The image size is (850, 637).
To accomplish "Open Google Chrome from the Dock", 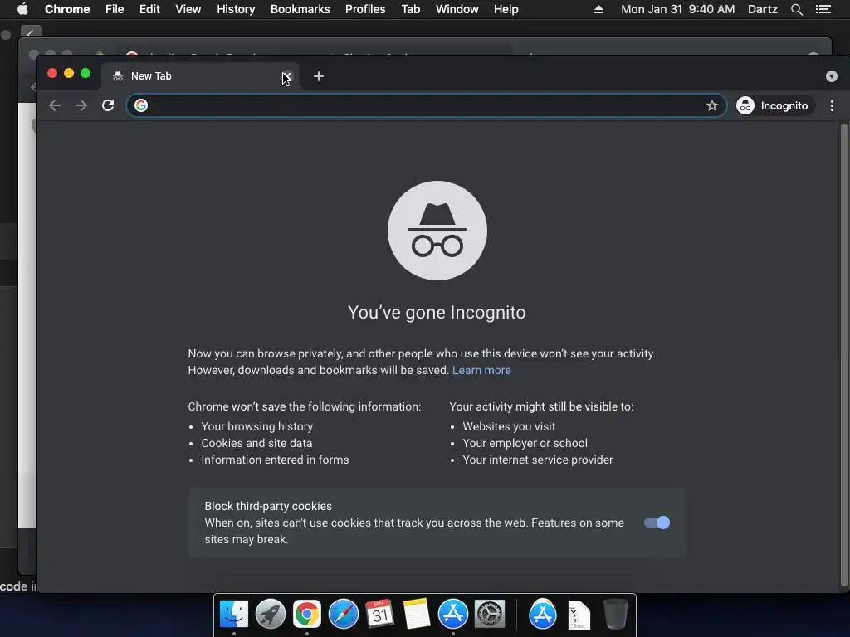I will [x=307, y=614].
